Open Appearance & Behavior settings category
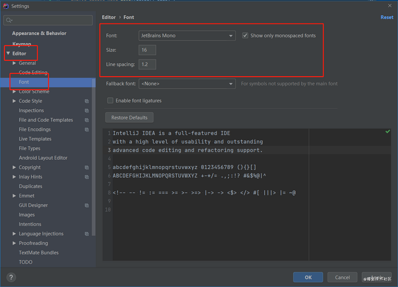 (x=39, y=33)
